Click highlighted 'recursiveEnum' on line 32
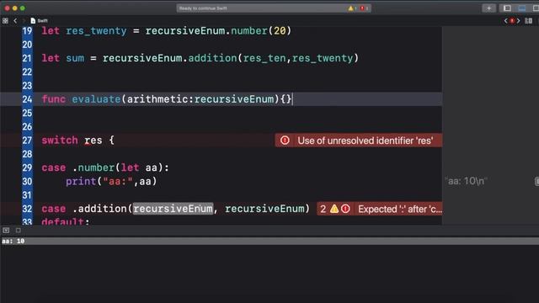539x303 pixels. coord(173,209)
